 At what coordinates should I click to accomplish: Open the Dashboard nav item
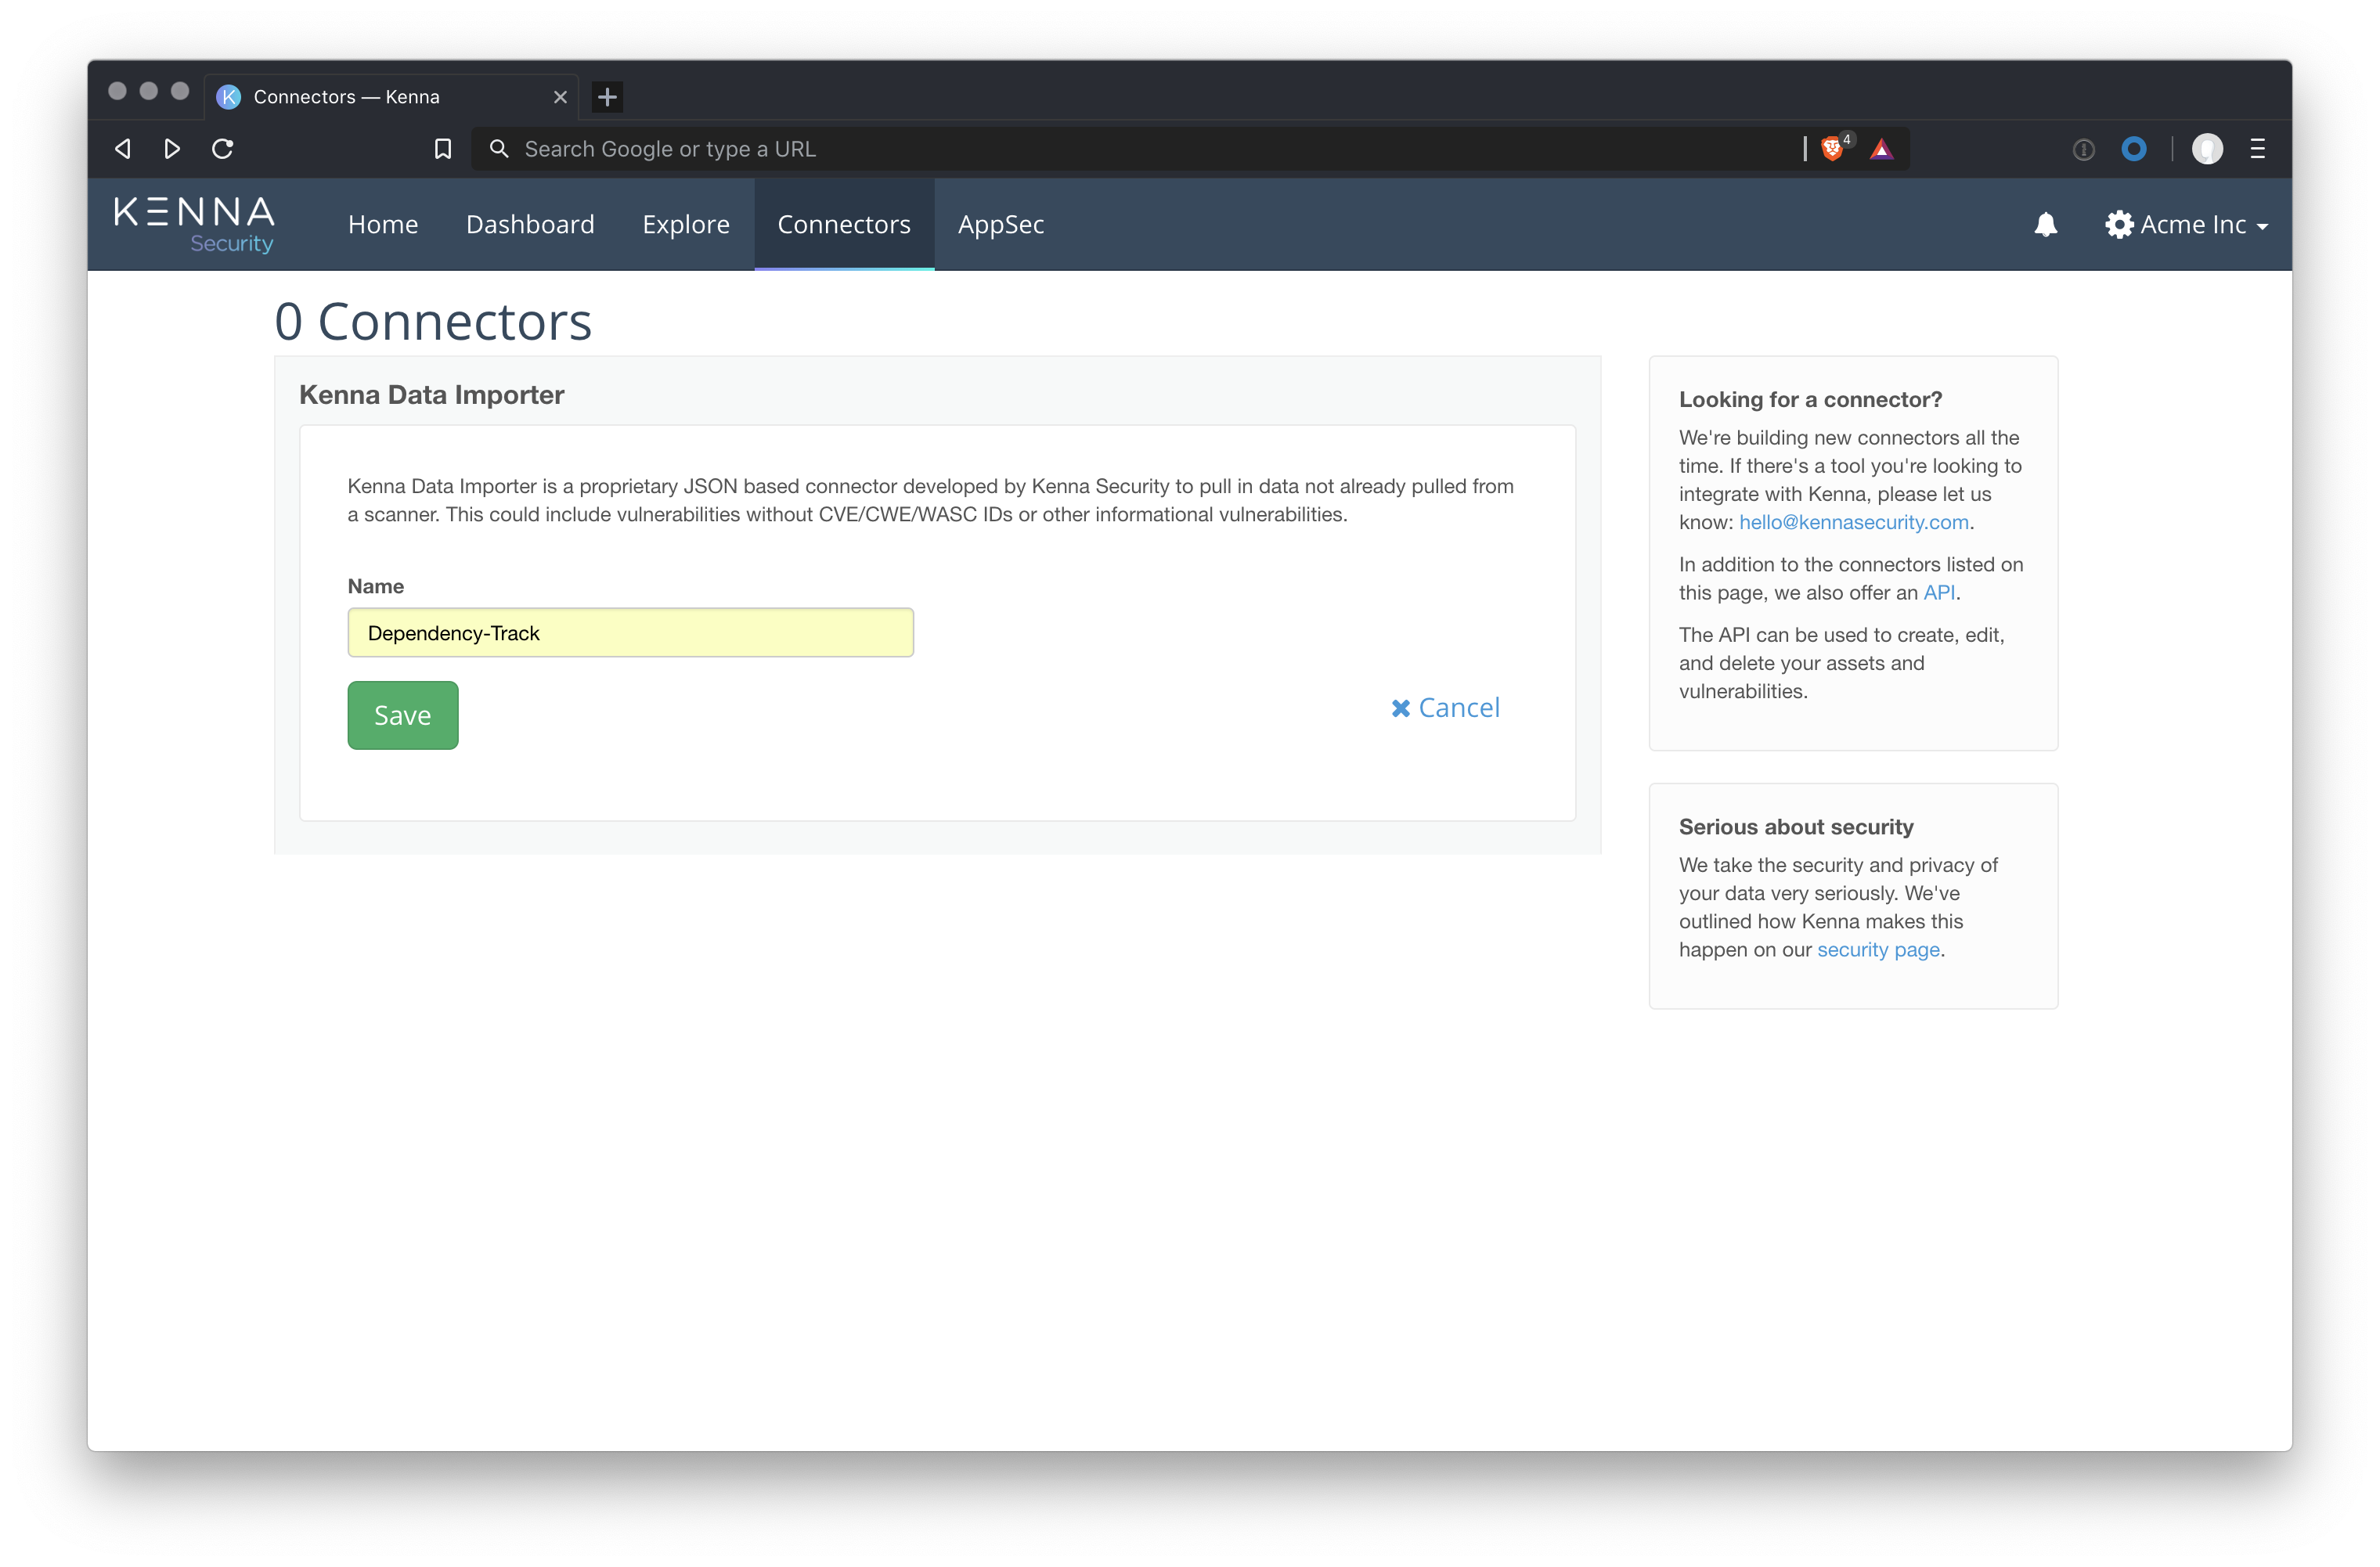click(x=530, y=224)
